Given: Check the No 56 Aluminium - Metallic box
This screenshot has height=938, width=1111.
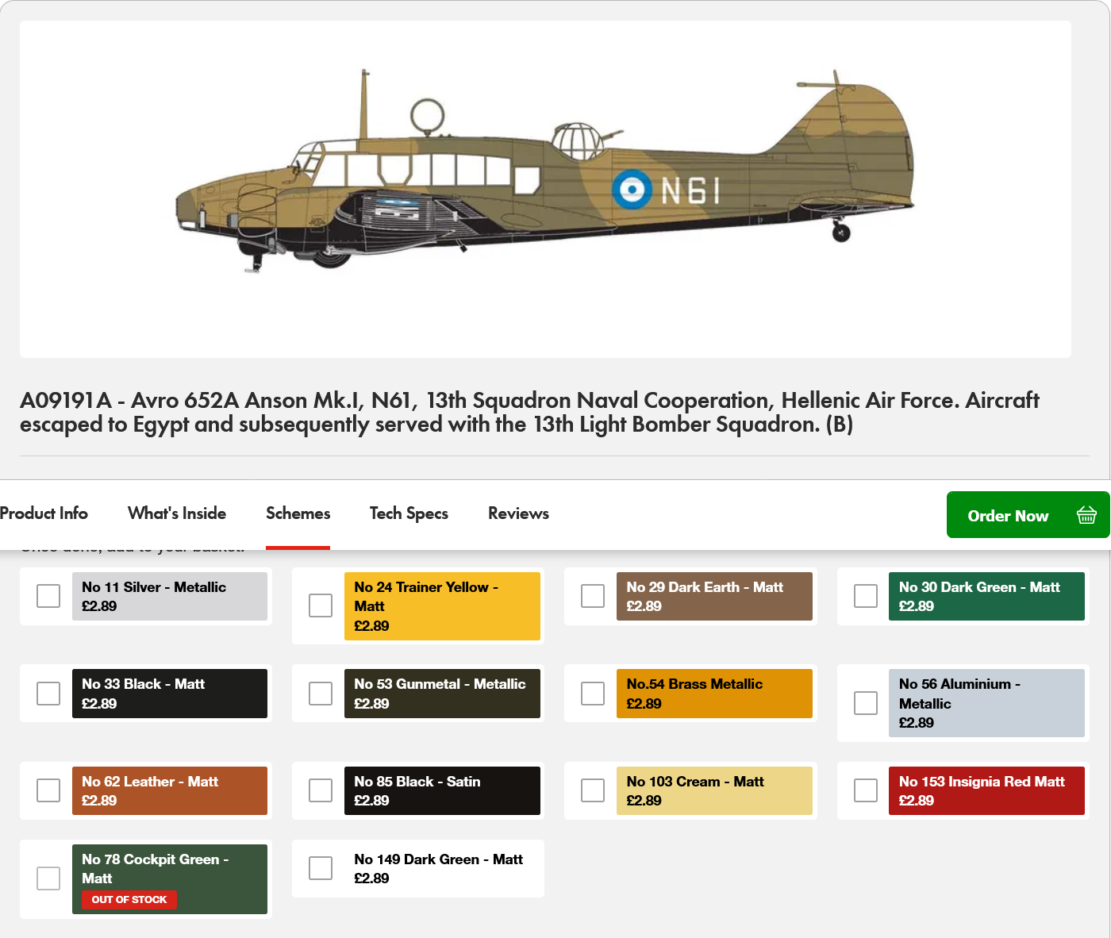Looking at the screenshot, I should (866, 703).
